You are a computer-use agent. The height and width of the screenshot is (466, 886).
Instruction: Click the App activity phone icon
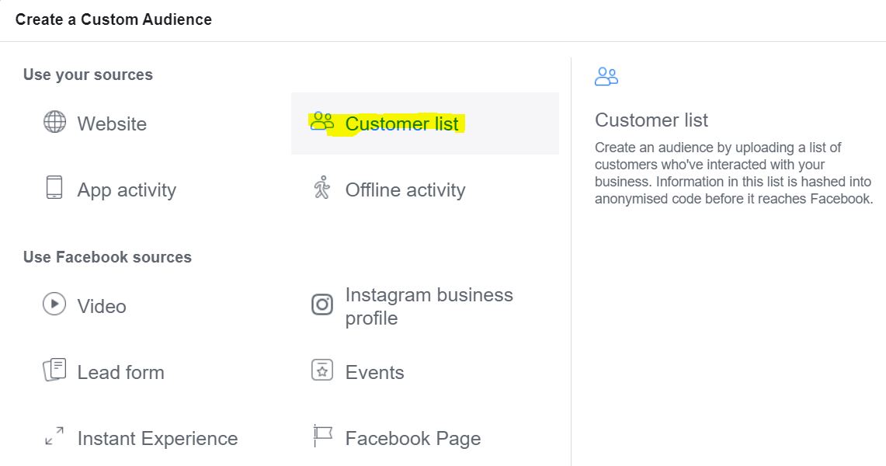54,187
